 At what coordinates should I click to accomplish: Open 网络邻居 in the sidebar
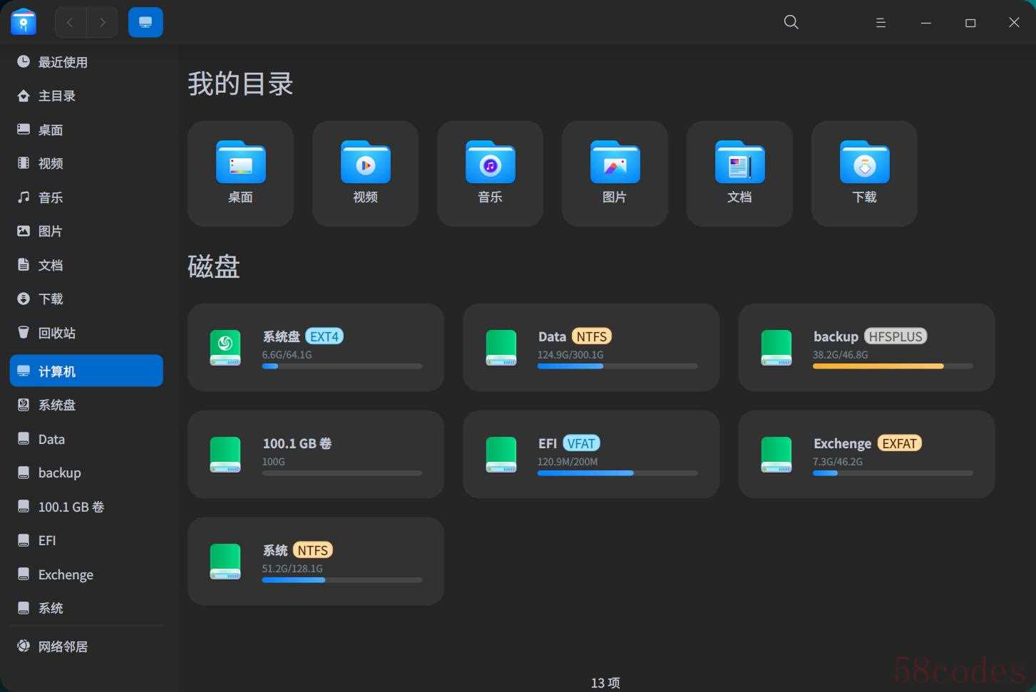point(86,646)
